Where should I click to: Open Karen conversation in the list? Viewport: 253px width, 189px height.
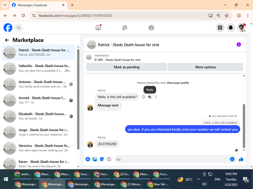[38, 163]
